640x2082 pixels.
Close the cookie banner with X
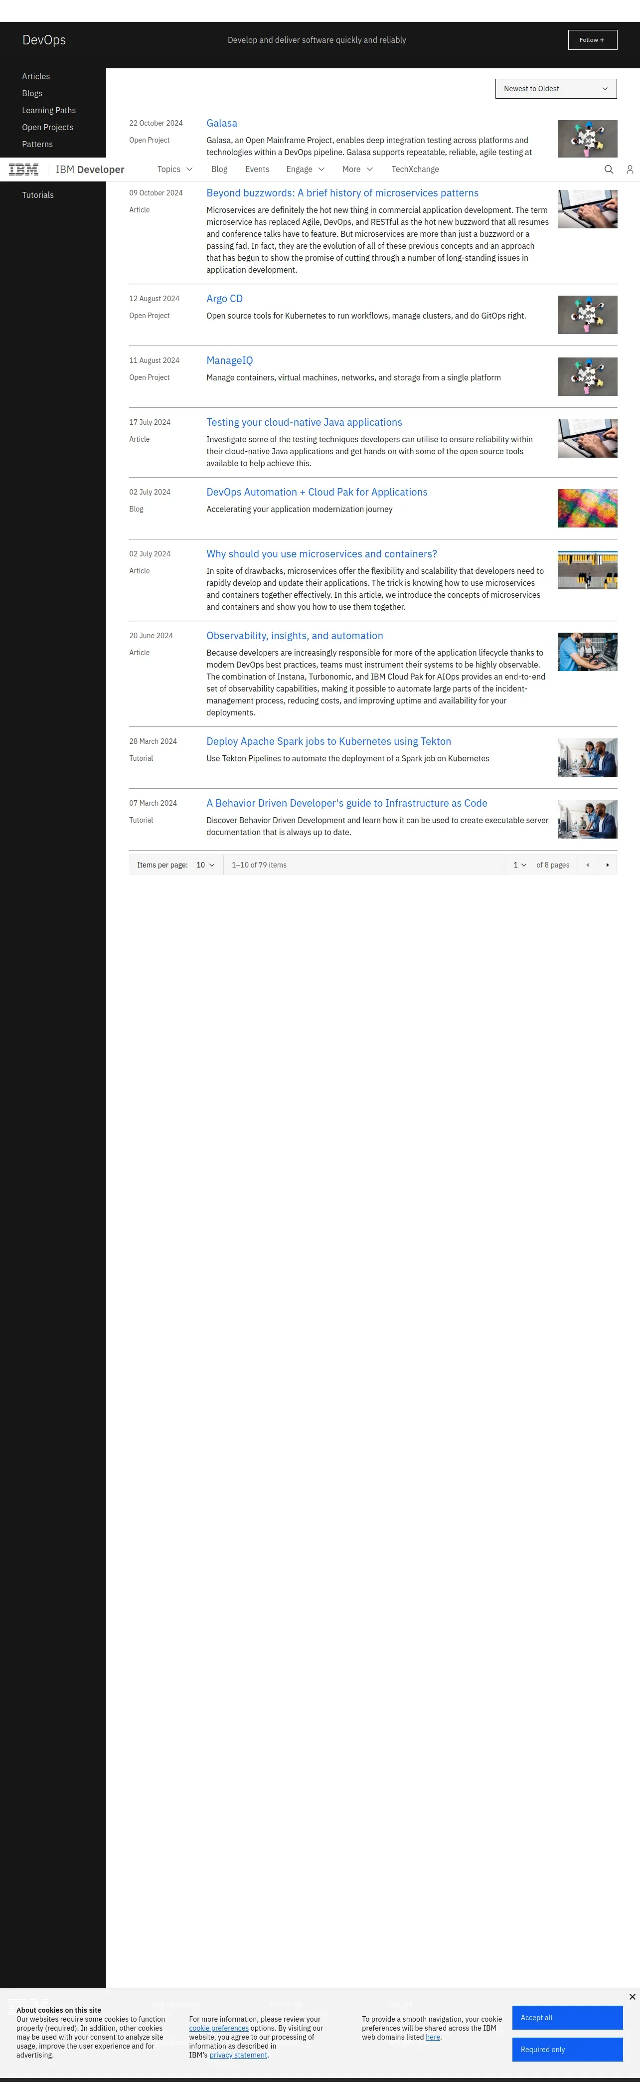632,1997
